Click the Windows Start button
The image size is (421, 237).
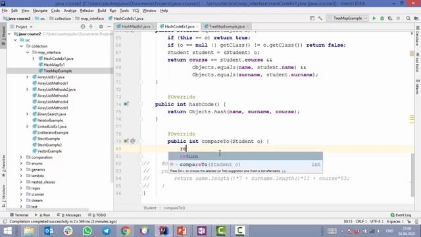(x=7, y=231)
